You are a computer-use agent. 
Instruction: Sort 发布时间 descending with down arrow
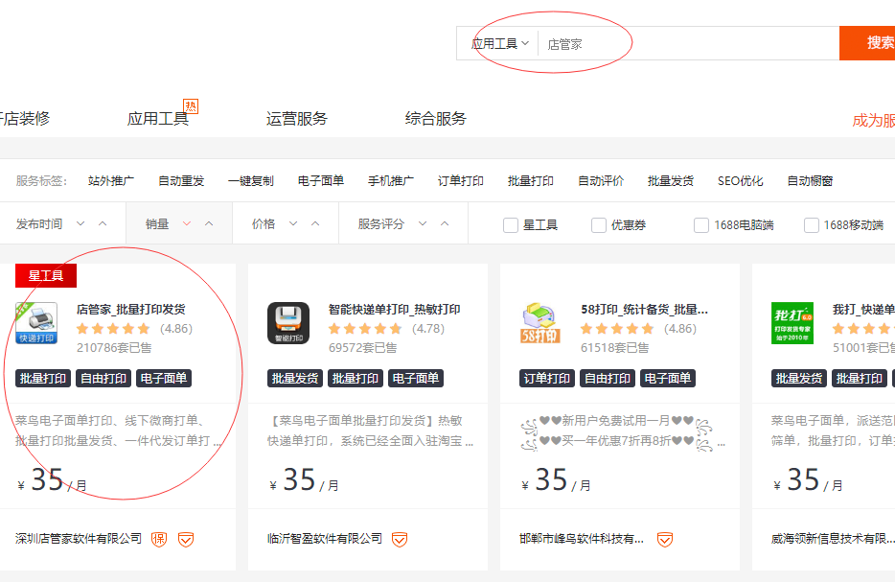(80, 224)
